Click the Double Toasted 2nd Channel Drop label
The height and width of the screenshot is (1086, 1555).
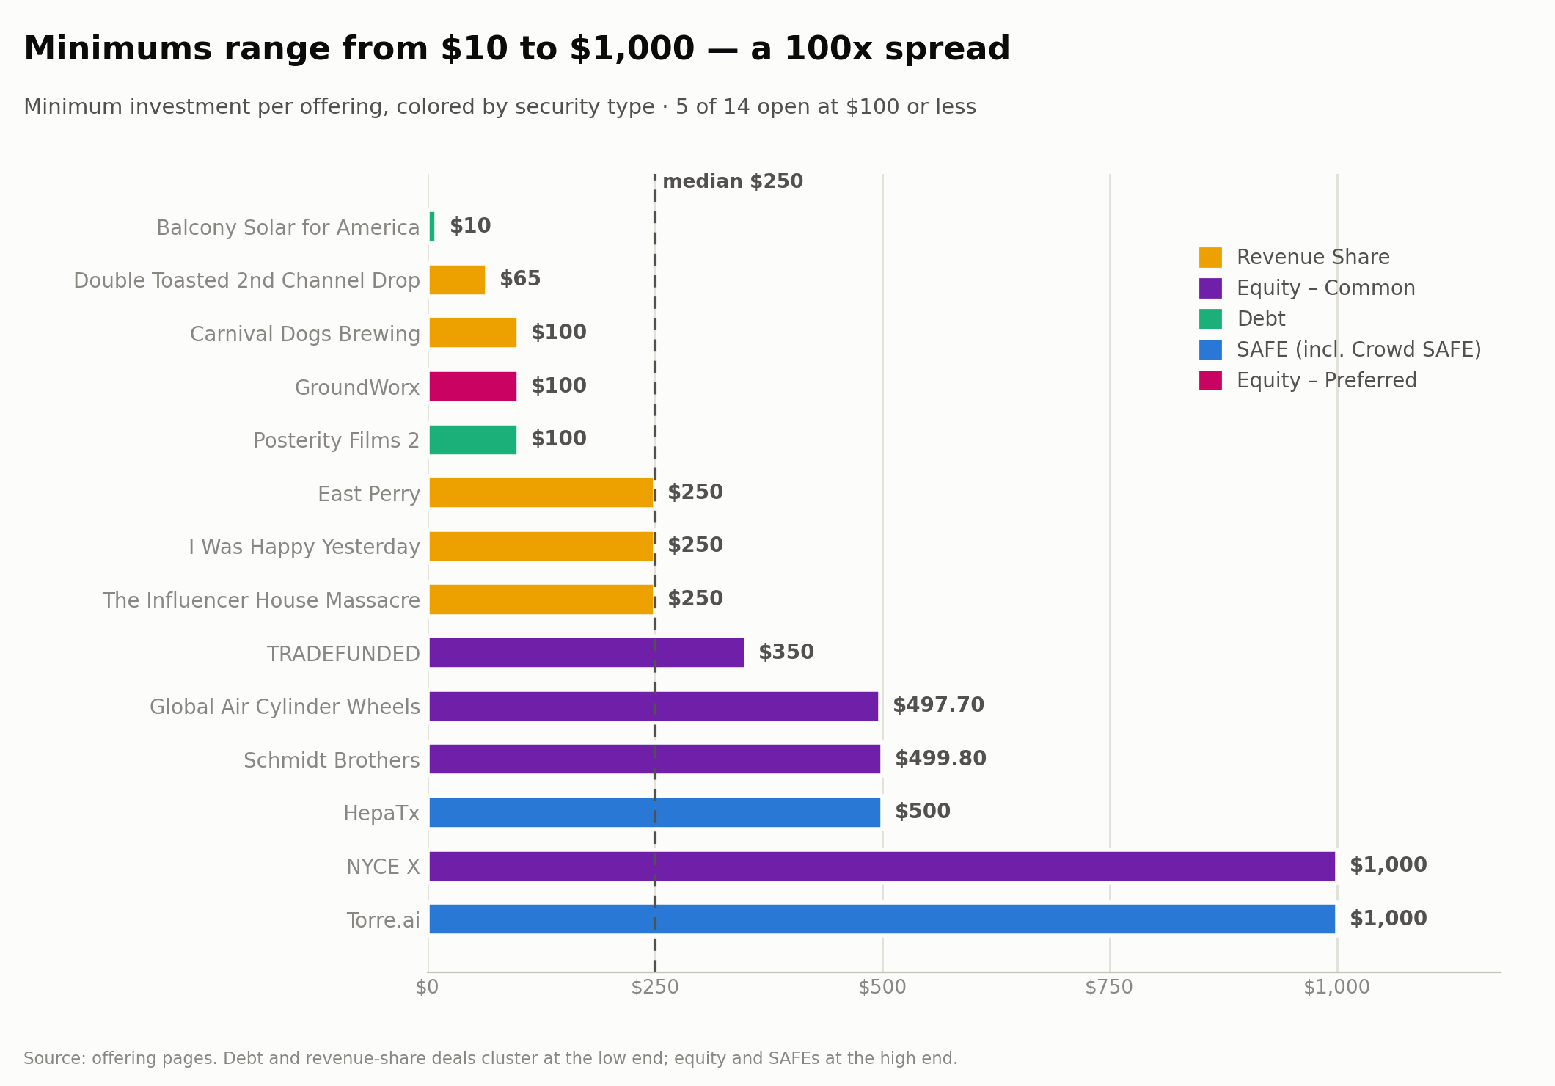[x=246, y=280]
